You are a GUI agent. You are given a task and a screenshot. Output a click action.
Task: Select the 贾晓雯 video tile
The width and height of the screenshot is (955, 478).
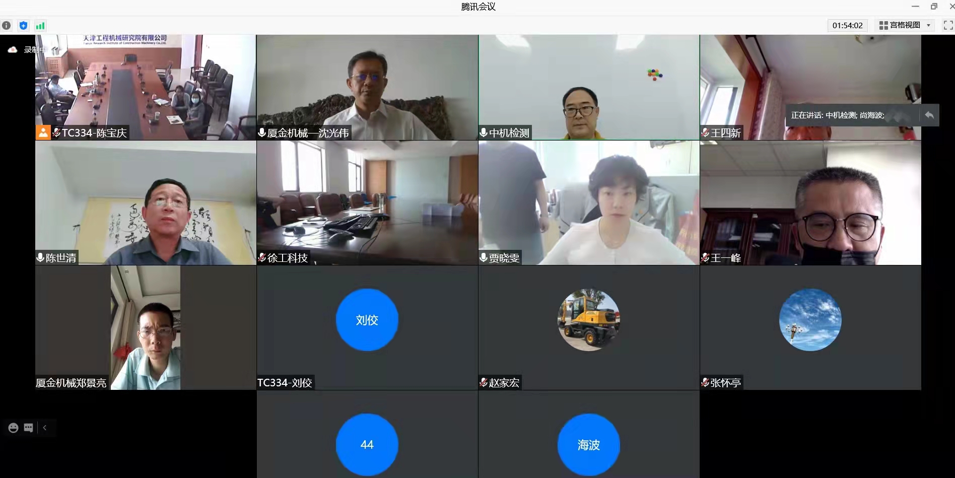coord(589,202)
